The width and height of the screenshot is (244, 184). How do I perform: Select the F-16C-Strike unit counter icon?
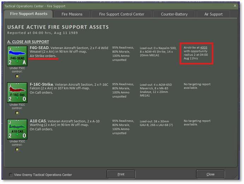[17, 92]
